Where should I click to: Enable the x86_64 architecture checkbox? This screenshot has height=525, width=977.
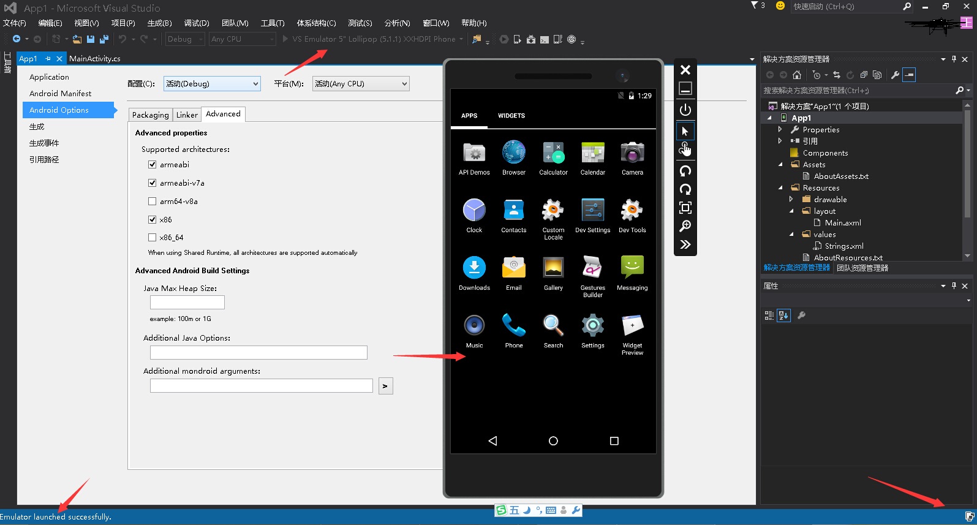(152, 237)
